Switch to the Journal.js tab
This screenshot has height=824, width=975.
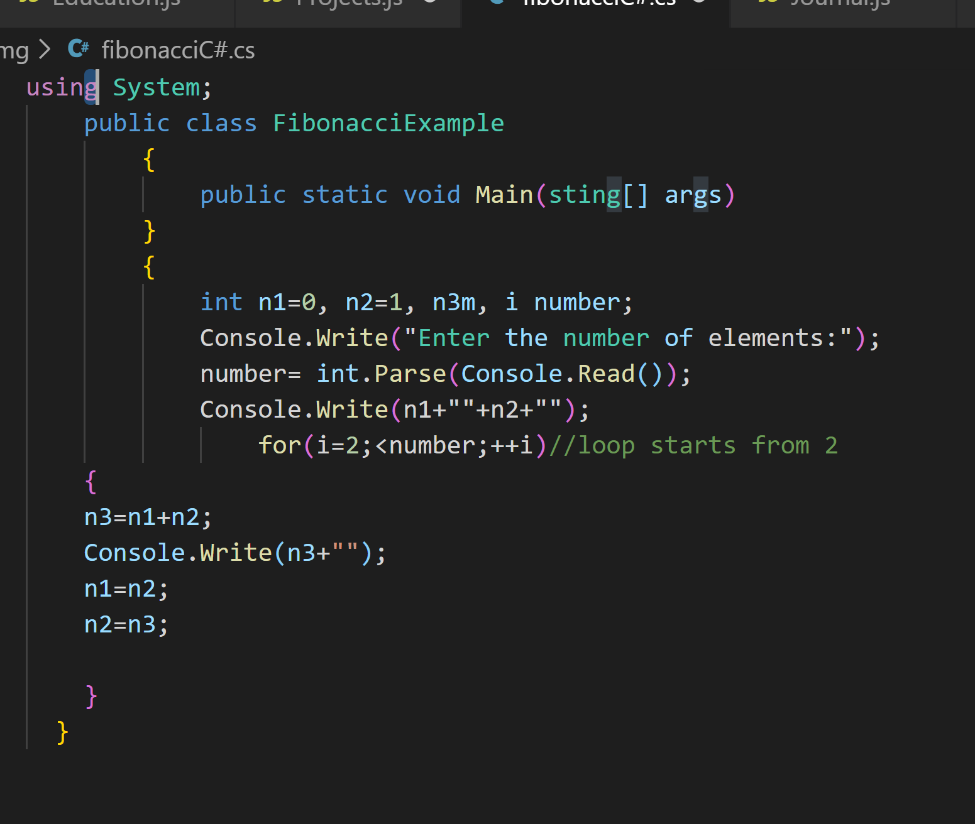[x=840, y=3]
